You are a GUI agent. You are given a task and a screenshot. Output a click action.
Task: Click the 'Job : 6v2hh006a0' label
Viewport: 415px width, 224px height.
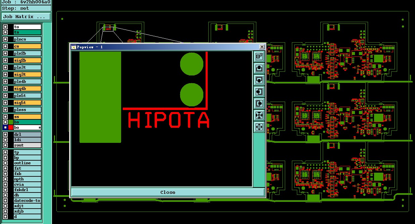pyautogui.click(x=26, y=2)
